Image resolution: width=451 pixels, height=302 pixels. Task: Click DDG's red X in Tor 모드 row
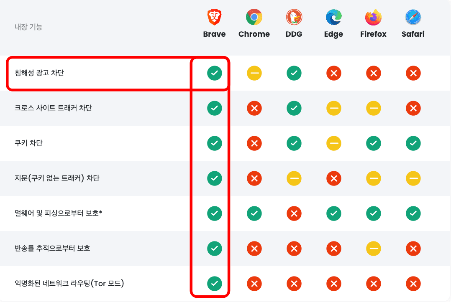pos(294,284)
